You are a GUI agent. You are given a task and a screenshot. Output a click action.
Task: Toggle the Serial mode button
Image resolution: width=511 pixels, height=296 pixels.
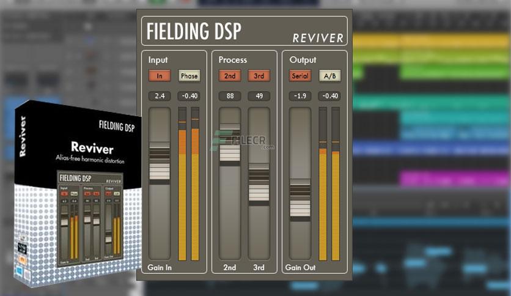300,76
